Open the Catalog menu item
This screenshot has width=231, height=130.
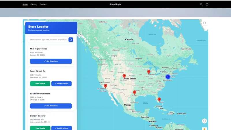34,4
